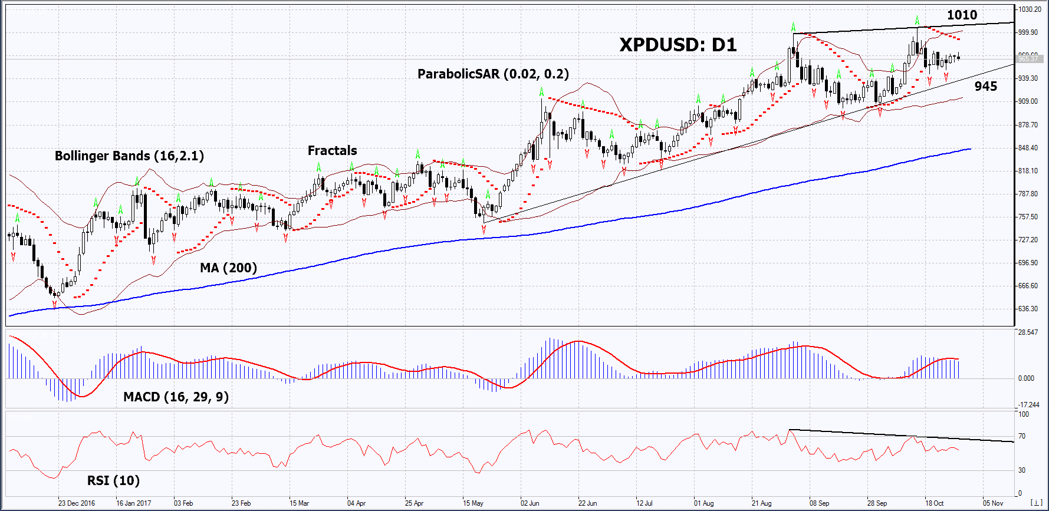Select the 23 Feb date label
The height and width of the screenshot is (511, 1049).
click(x=241, y=503)
